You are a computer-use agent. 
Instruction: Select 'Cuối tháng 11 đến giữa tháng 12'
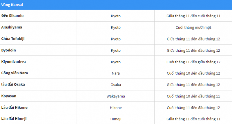(x=193, y=62)
